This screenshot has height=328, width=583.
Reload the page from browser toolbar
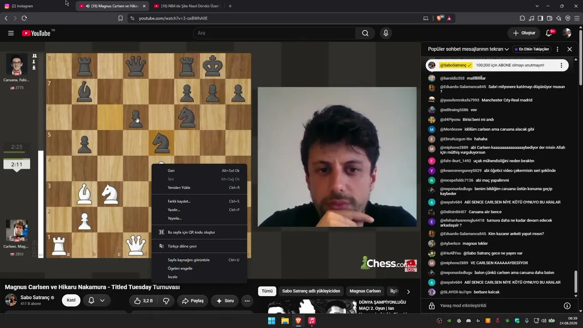click(x=24, y=18)
